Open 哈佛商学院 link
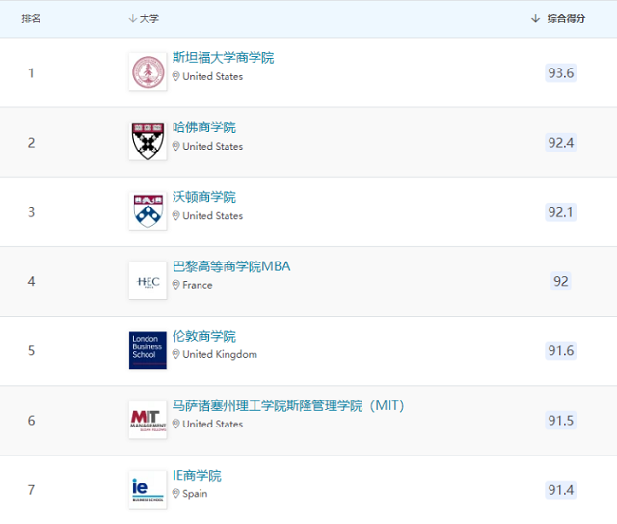Viewport: 617px width, 524px height. pos(203,127)
